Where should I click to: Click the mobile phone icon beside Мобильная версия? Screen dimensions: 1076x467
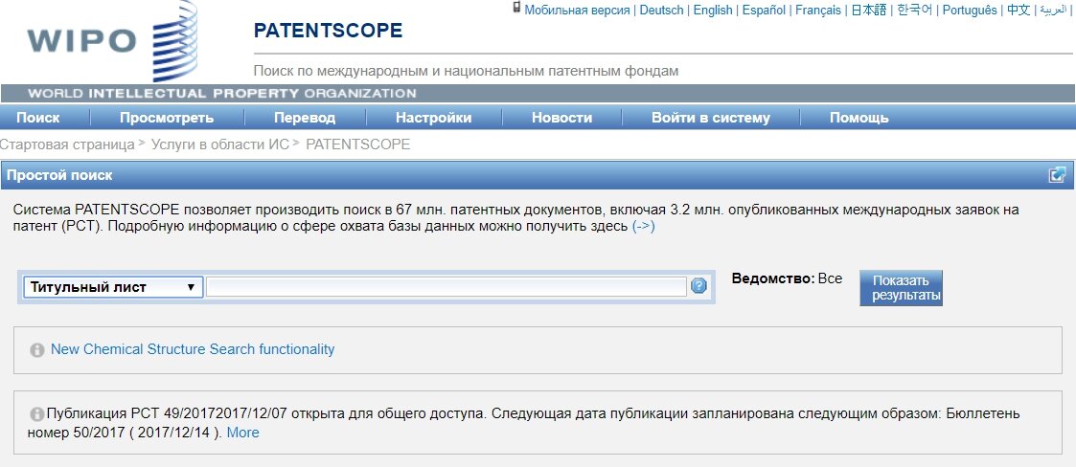tap(516, 8)
